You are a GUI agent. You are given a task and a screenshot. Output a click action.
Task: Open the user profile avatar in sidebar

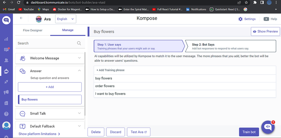click(x=6, y=125)
